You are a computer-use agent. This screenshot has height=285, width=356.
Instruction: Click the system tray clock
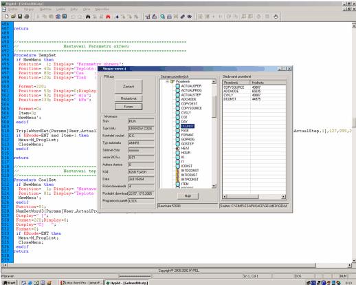pyautogui.click(x=348, y=283)
